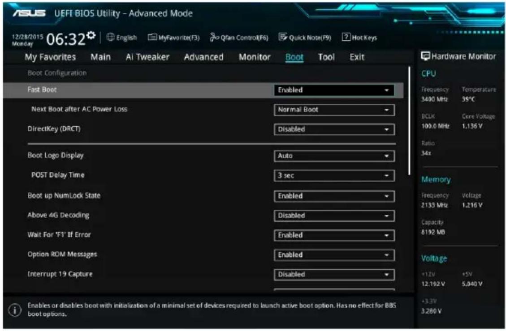Open Next Boot after AC Power Loss dropdown

334,110
